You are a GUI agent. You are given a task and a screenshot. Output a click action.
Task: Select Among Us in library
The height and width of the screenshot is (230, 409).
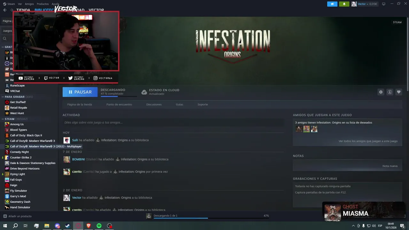pos(17,124)
